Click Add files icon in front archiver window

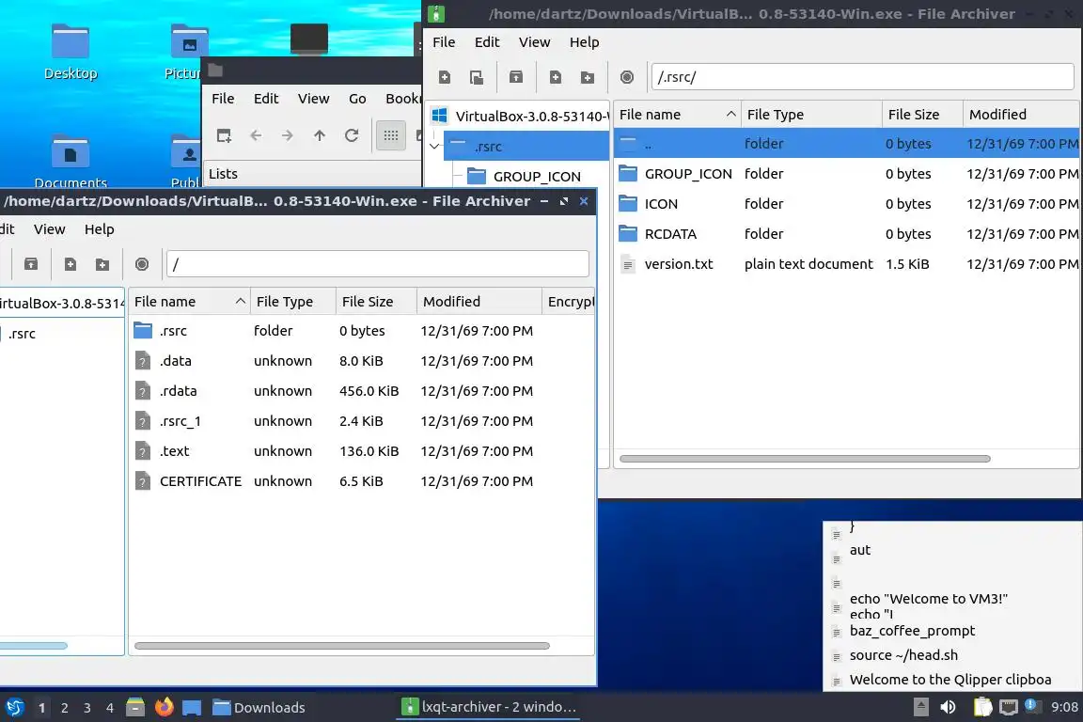click(x=70, y=264)
